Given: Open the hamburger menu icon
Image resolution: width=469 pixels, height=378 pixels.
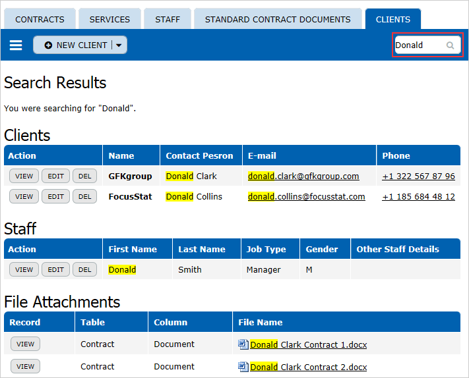Looking at the screenshot, I should click(16, 45).
